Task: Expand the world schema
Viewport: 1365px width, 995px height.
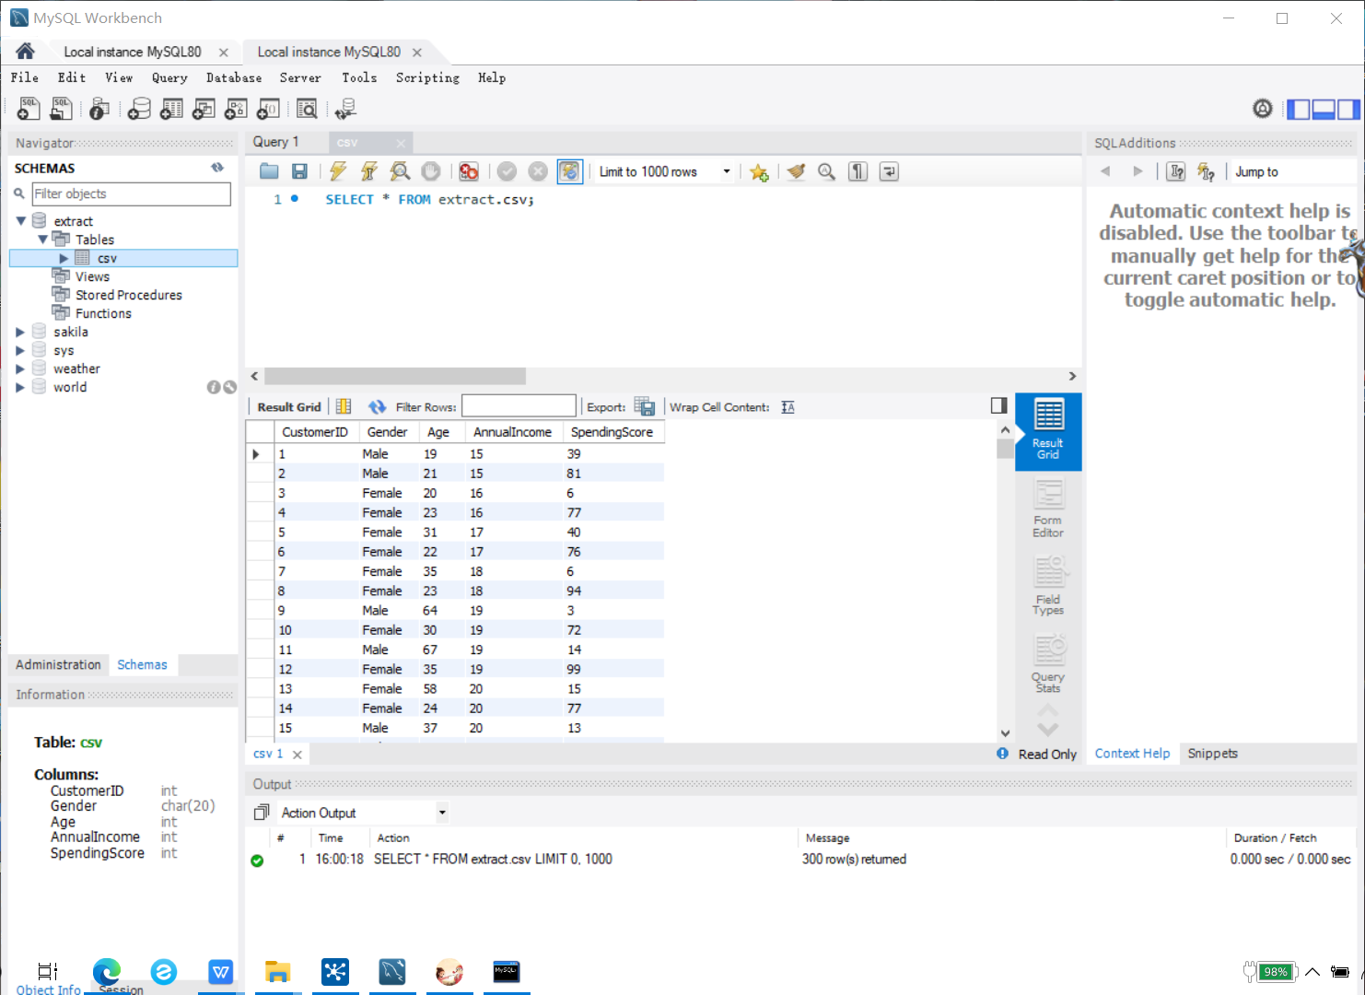Action: [x=20, y=387]
